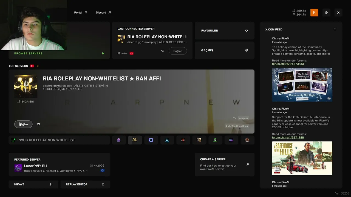Image resolution: width=351 pixels, height=197 pixels.
Task: Open the Create a Server card
Action: 225,164
